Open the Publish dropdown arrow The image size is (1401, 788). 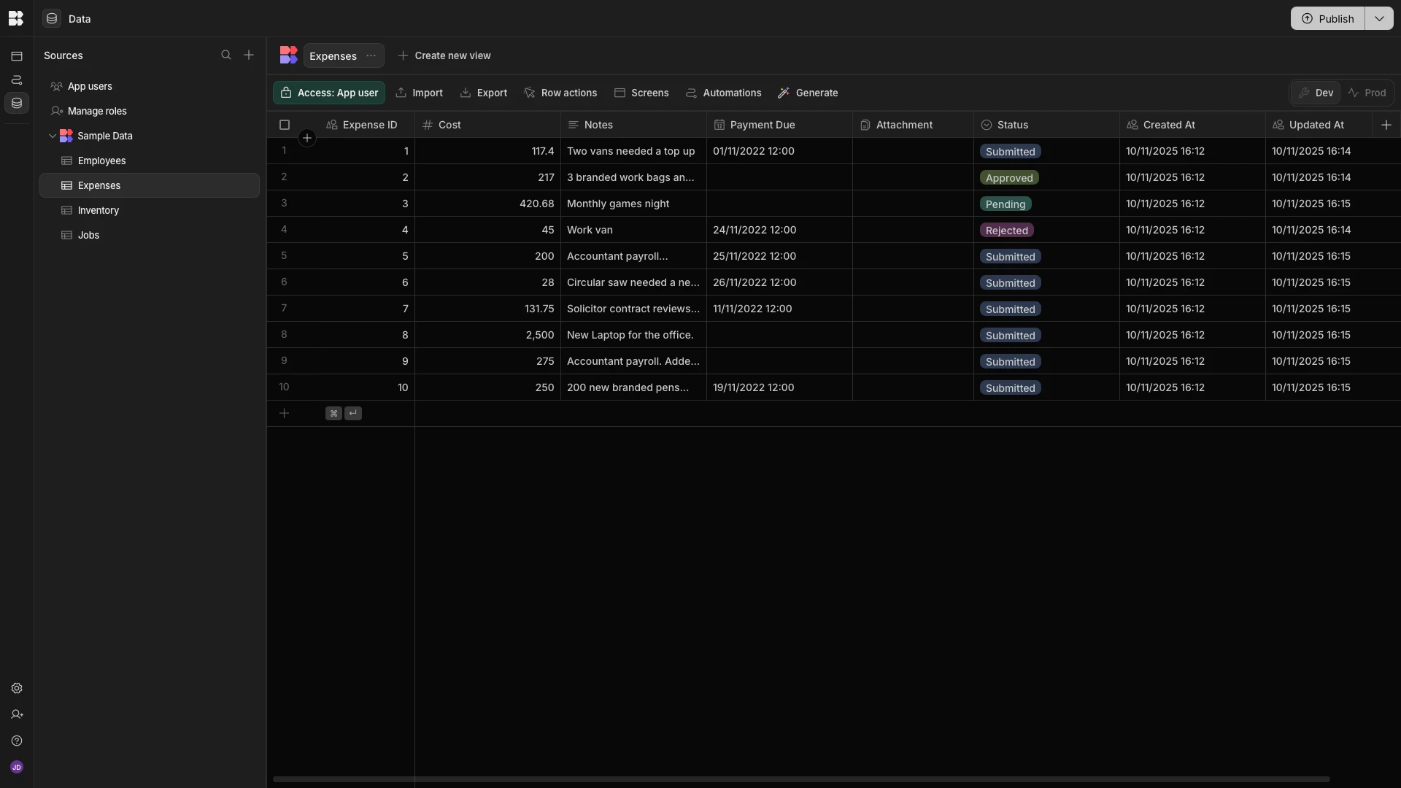[1379, 18]
